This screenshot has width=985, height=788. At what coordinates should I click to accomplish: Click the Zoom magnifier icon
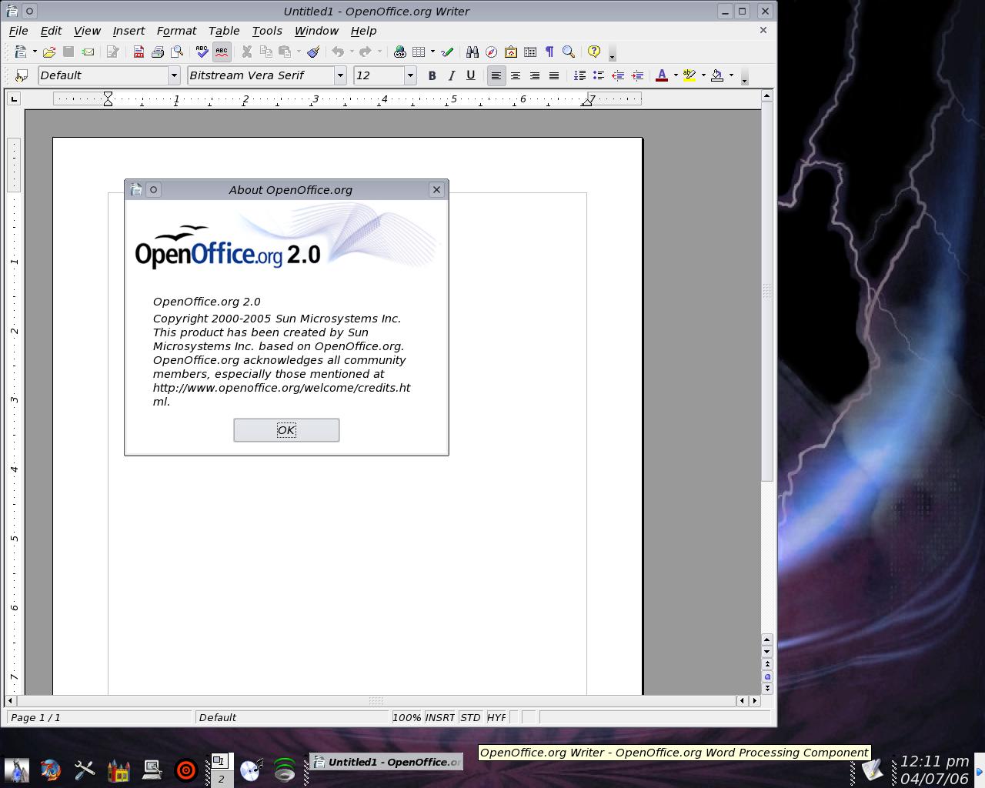coord(569,52)
